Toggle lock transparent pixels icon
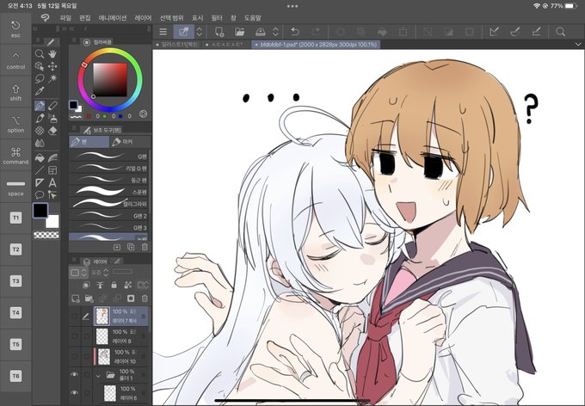The image size is (585, 406). click(x=128, y=285)
